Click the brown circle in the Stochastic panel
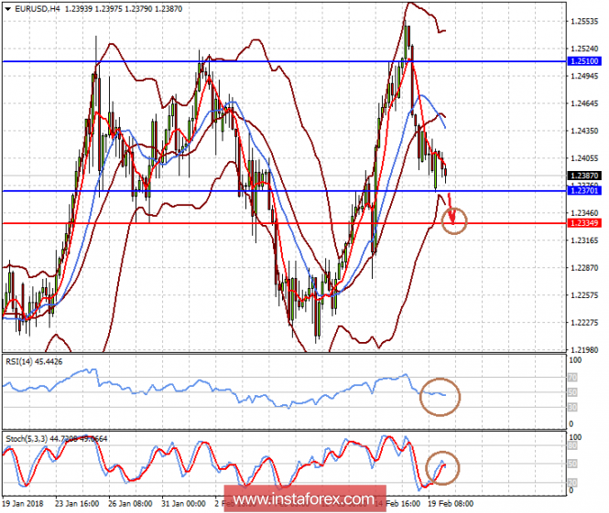The image size is (609, 513). pyautogui.click(x=442, y=466)
